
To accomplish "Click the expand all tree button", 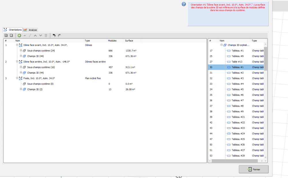I will (x=6, y=35).
